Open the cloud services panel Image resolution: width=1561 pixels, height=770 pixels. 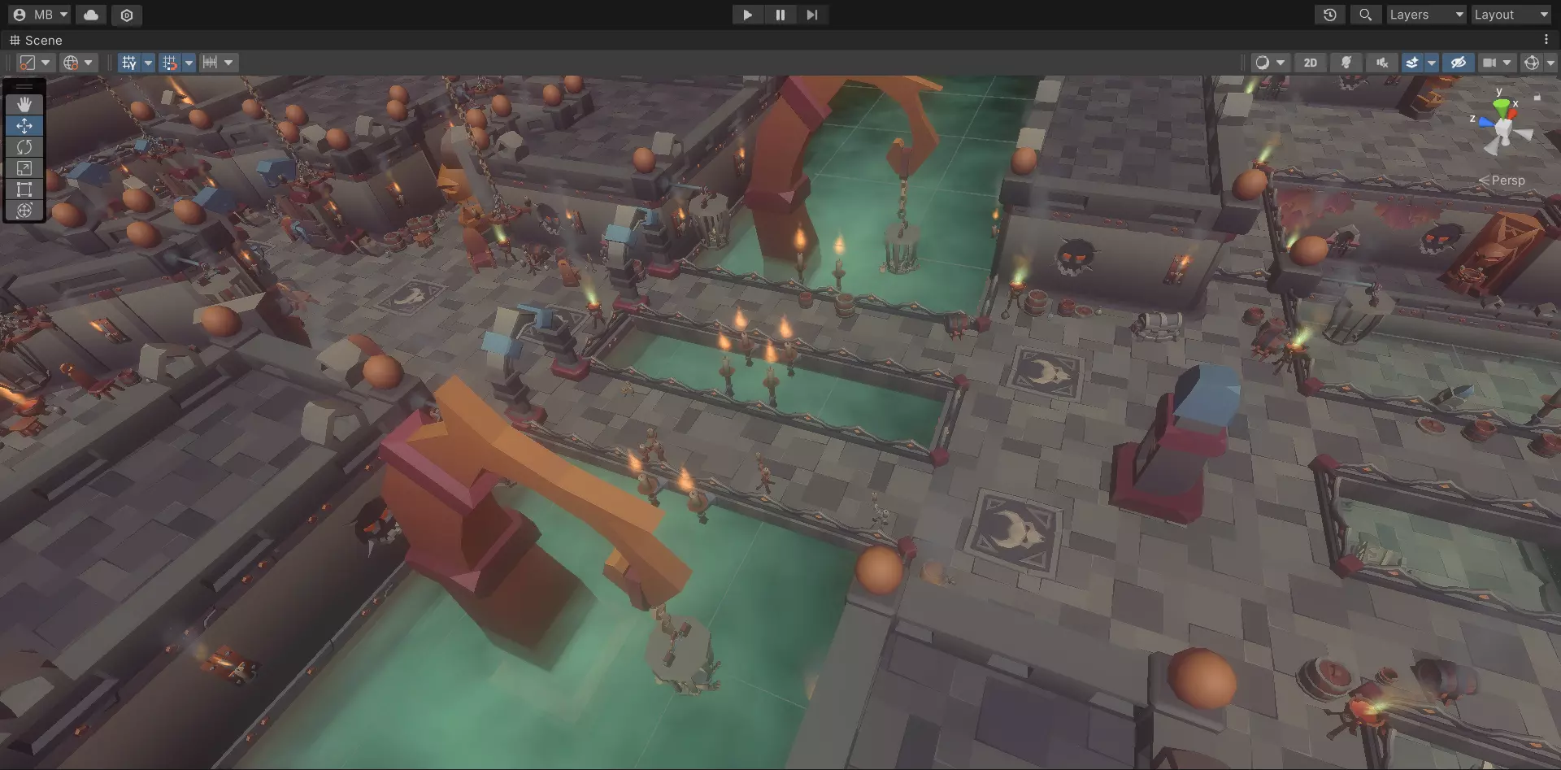(x=91, y=15)
